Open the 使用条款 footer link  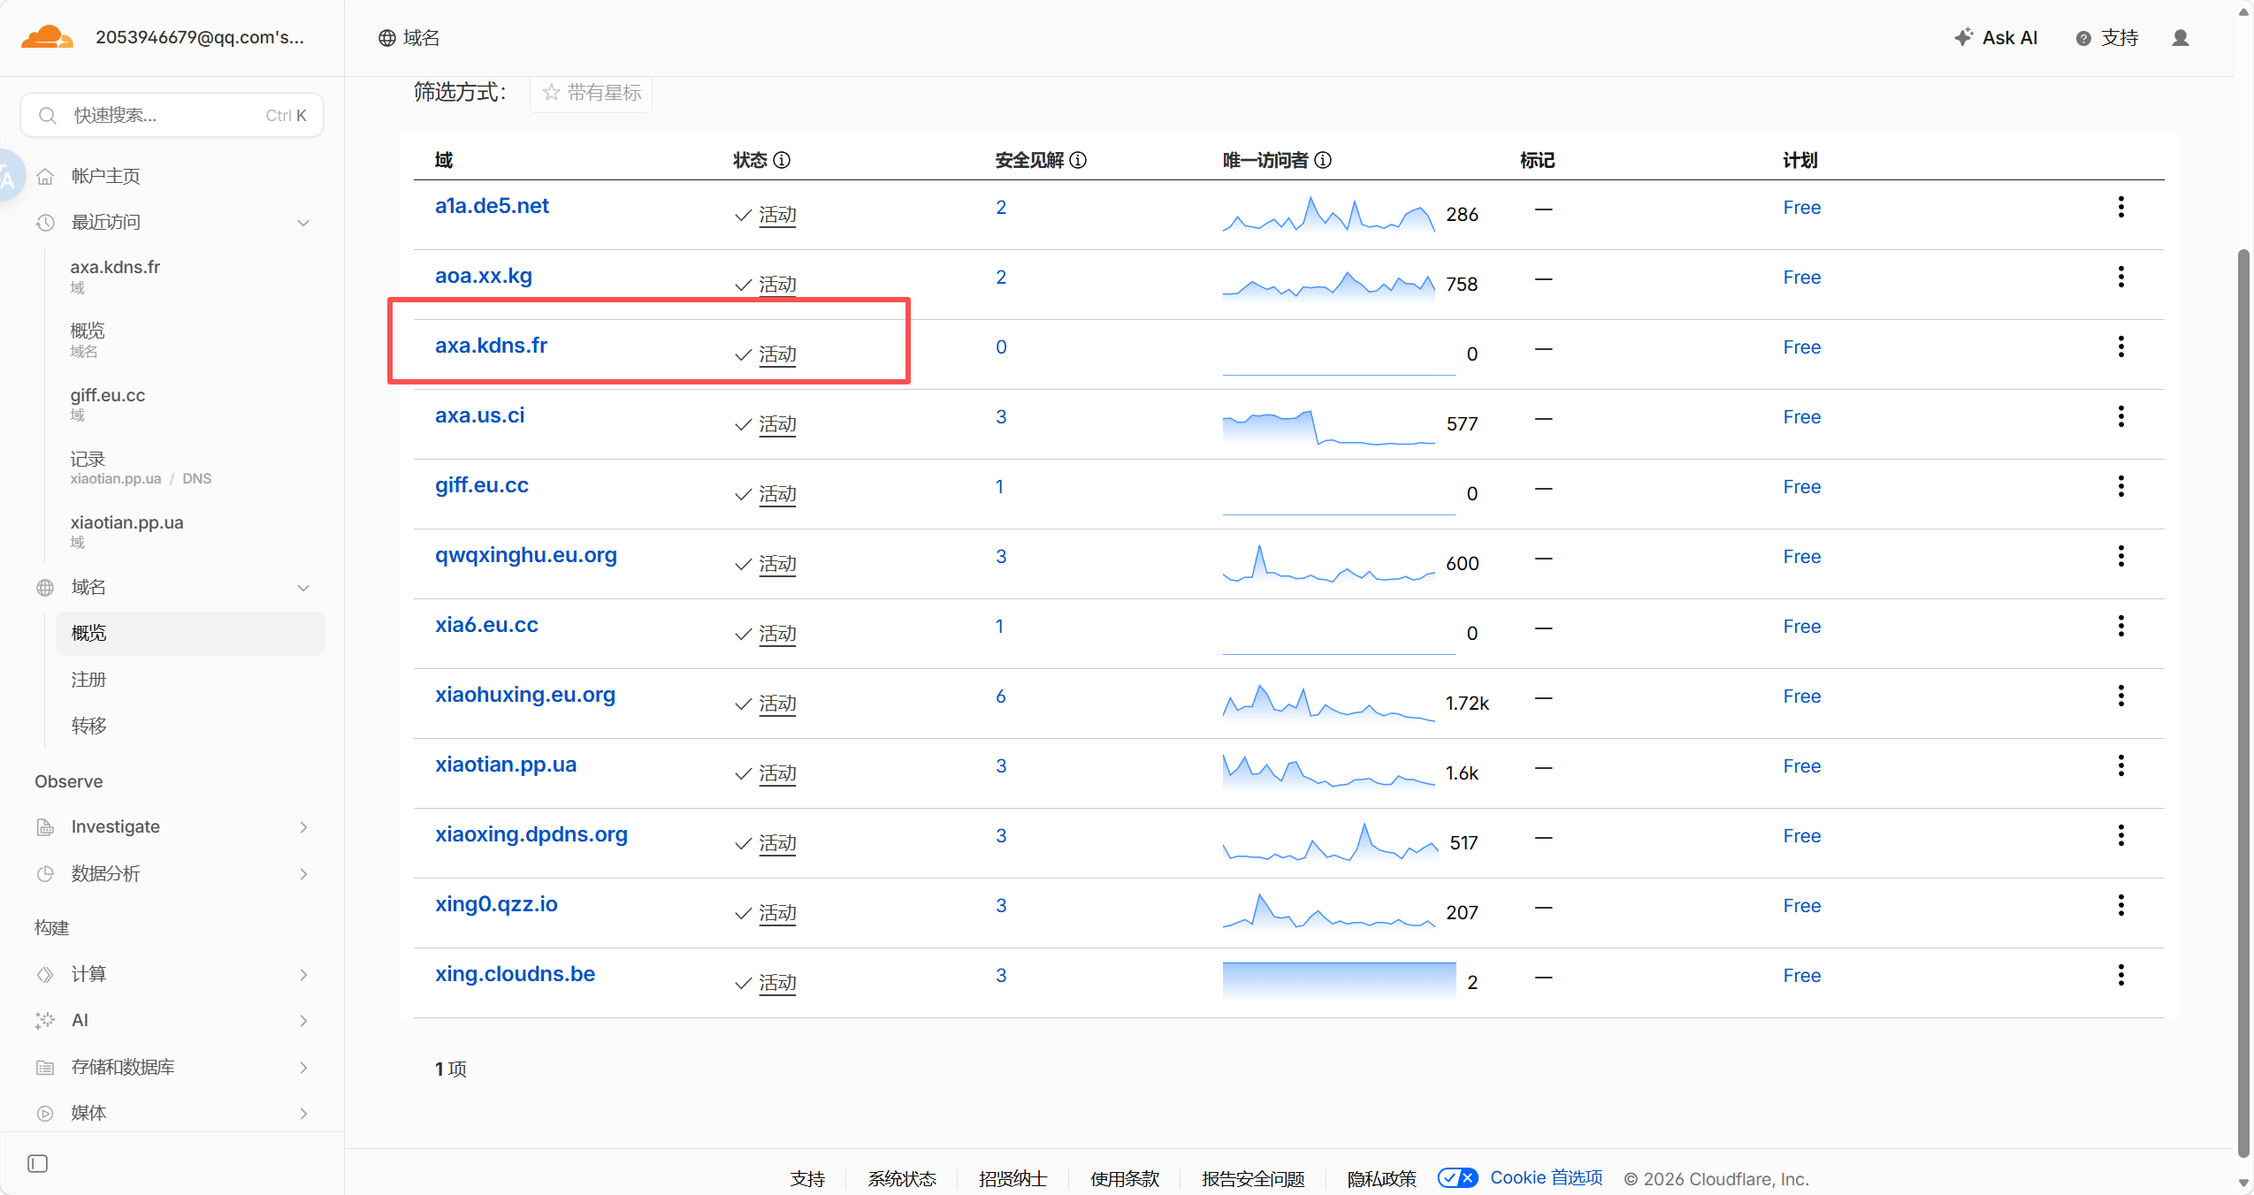(x=1124, y=1178)
